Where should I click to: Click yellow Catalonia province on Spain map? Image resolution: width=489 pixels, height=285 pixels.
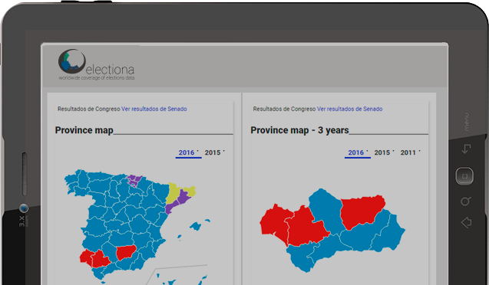173,192
